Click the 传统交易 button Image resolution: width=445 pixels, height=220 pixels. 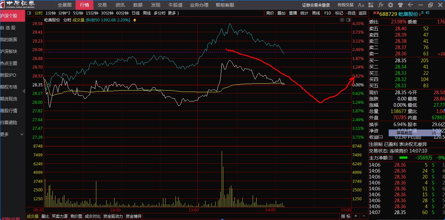point(345,5)
